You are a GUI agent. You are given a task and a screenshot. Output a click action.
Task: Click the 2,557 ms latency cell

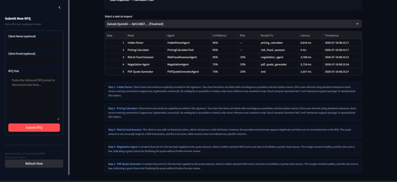tap(311, 72)
